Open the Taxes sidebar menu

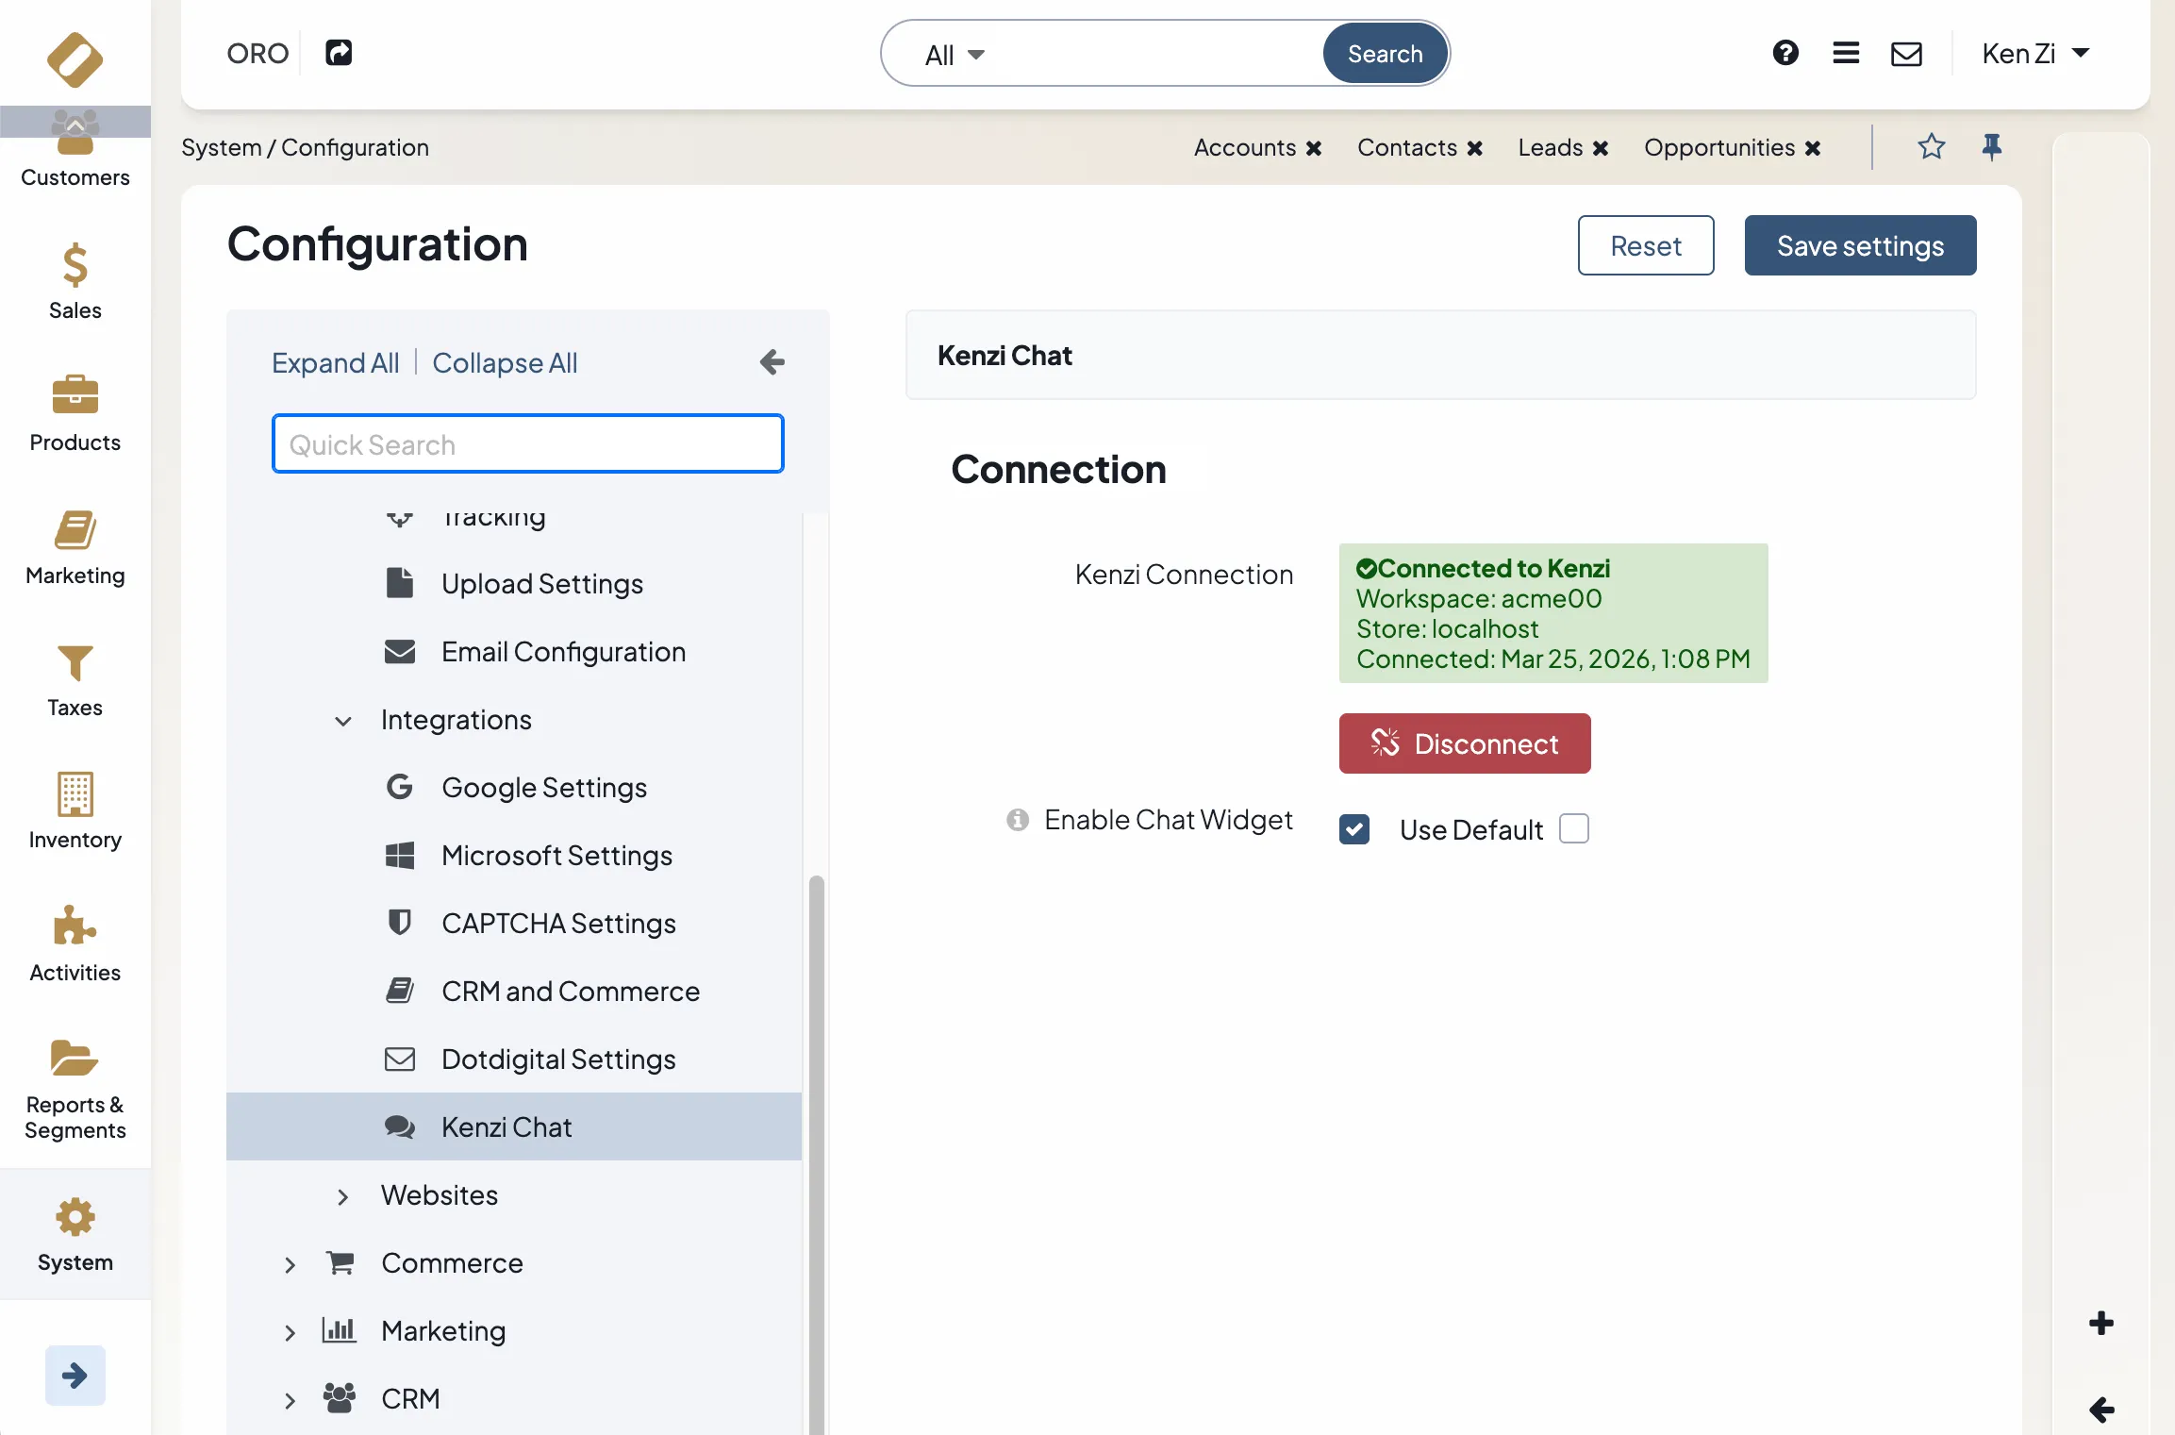click(75, 679)
